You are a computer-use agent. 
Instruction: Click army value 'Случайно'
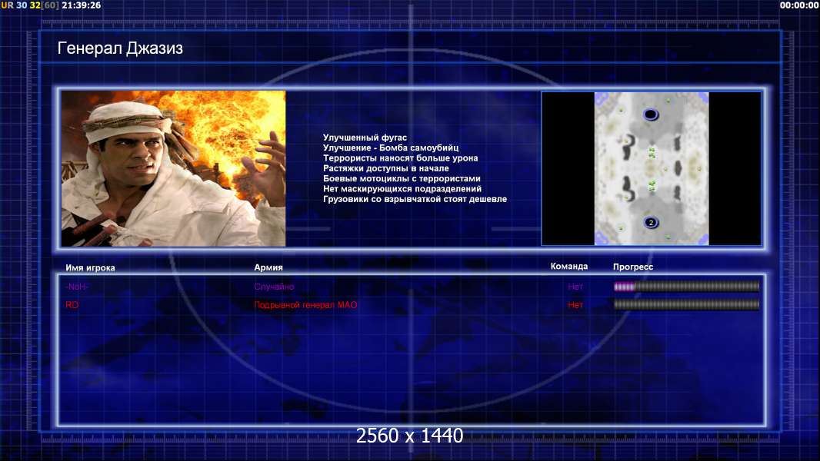[274, 287]
